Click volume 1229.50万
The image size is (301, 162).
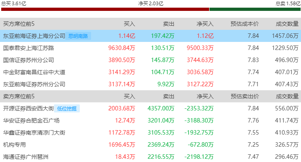pyautogui.click(x=285, y=48)
